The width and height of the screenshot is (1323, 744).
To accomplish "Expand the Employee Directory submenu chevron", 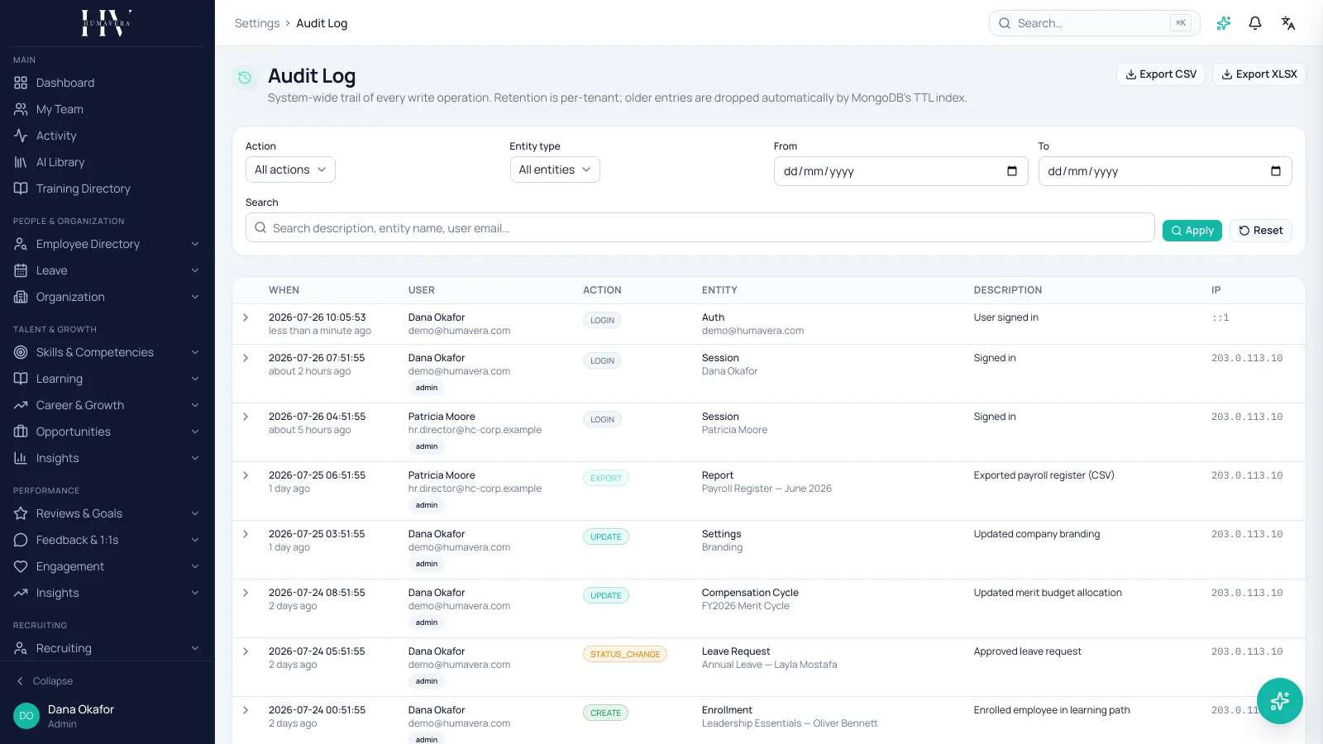I will (195, 244).
